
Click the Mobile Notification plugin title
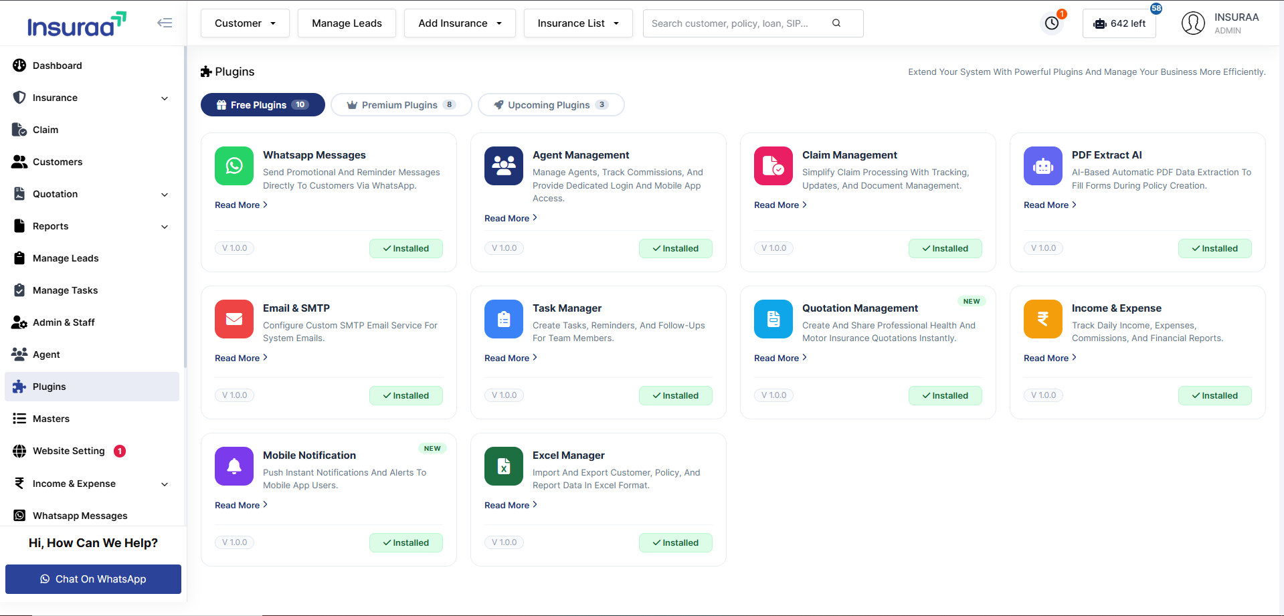point(309,455)
